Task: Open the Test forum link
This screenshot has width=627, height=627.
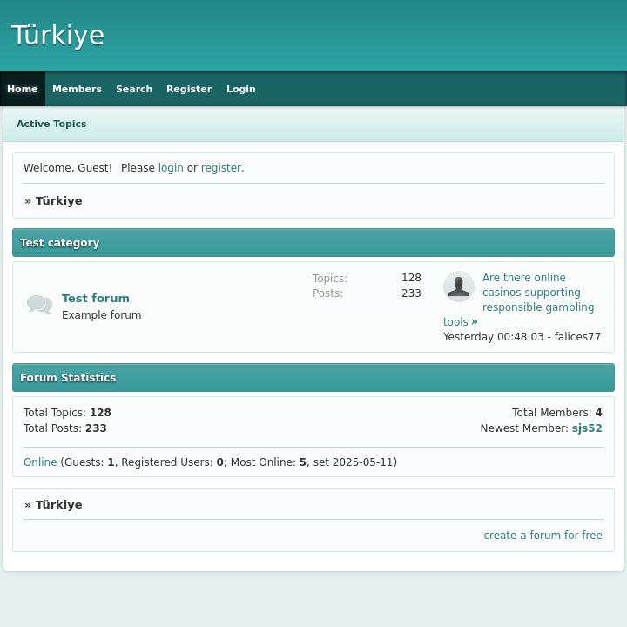Action: coord(96,298)
